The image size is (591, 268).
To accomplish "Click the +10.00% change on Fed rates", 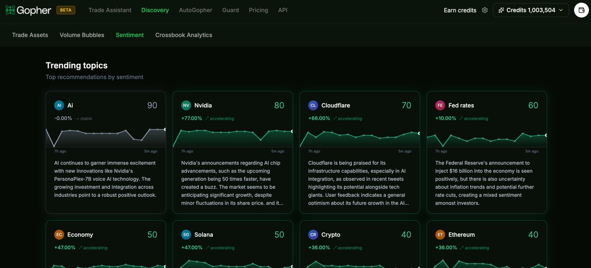I will pyautogui.click(x=445, y=119).
